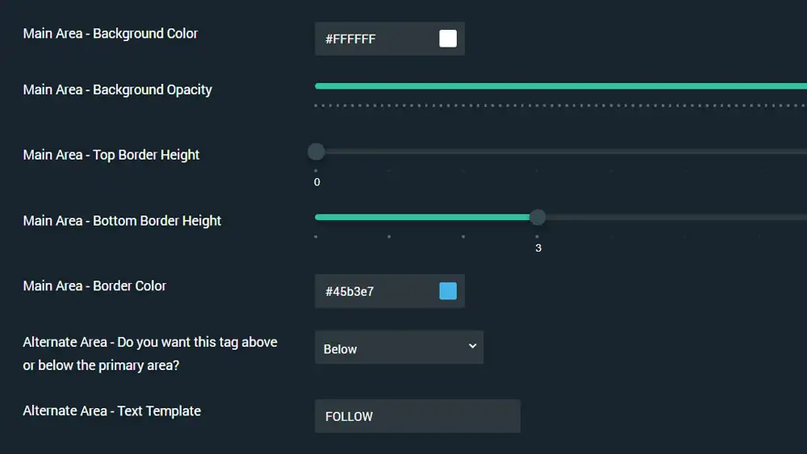Click the gray Top Border Height slider track
The image size is (807, 454).
567,152
